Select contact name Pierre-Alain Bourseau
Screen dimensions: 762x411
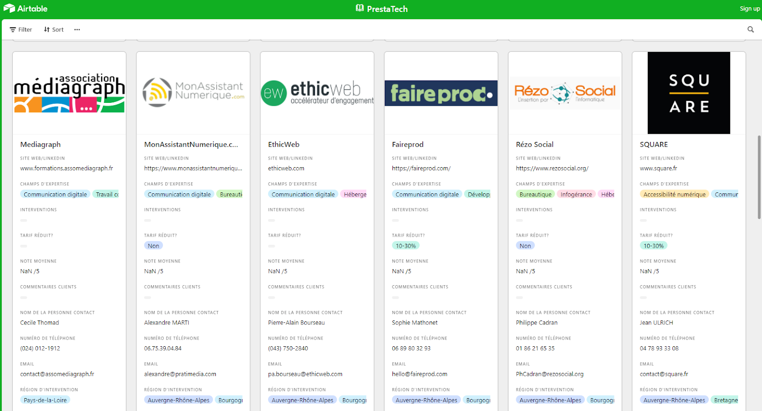click(296, 322)
